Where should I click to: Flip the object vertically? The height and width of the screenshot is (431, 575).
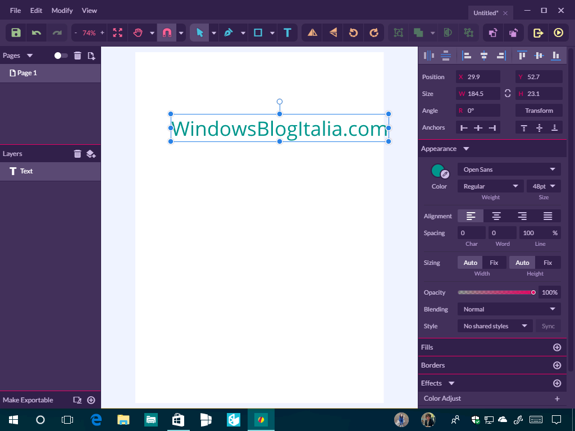[x=333, y=33]
